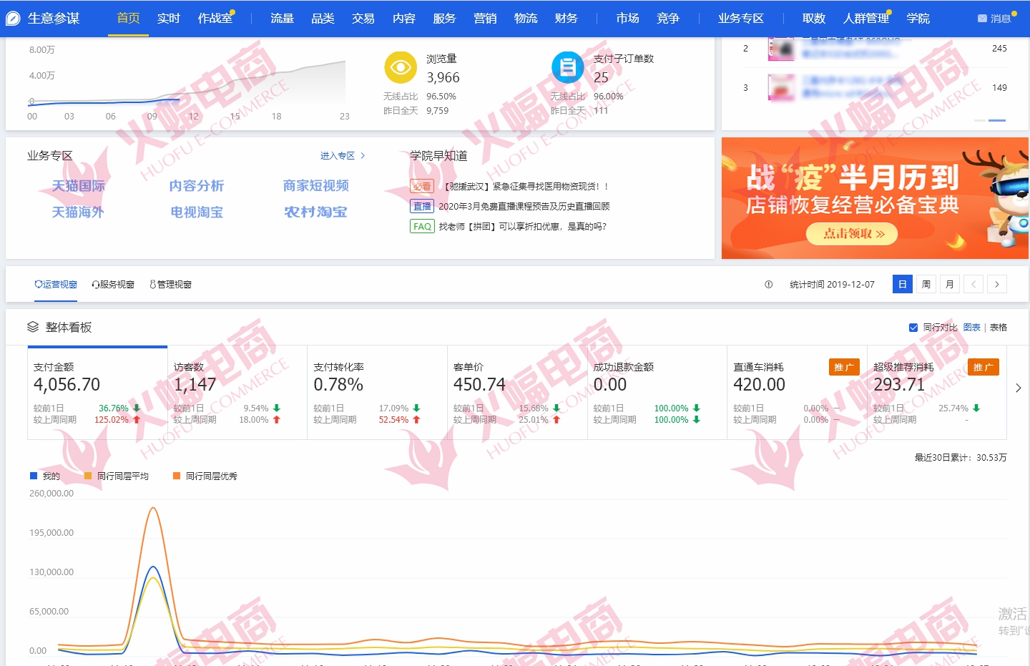The width and height of the screenshot is (1030, 666).
Task: Select the 支付金额 metric card
Action: (97, 392)
